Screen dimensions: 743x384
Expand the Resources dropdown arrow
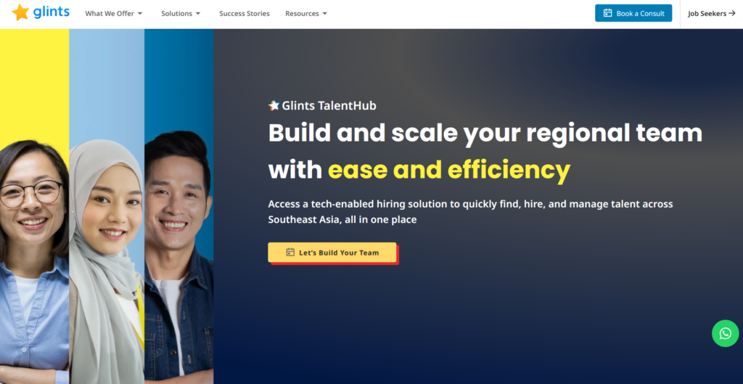[324, 14]
